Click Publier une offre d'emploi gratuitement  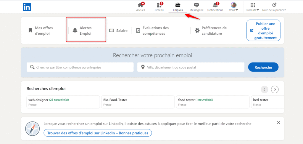click(263, 31)
